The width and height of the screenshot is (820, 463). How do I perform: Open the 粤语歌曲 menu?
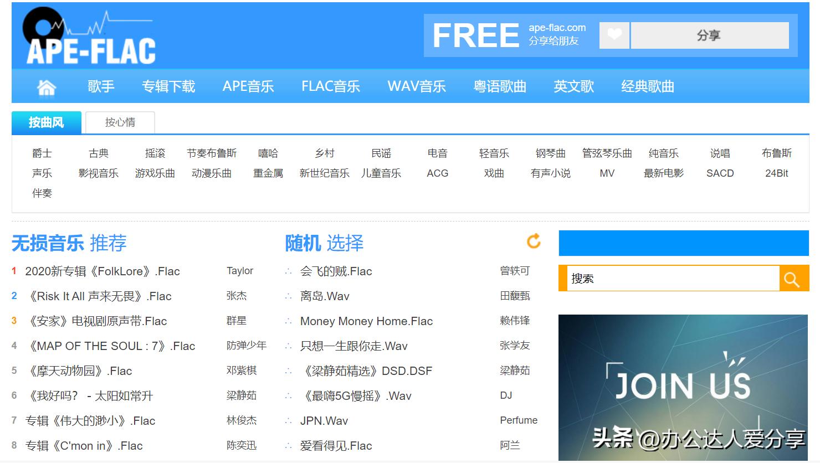[x=499, y=86]
